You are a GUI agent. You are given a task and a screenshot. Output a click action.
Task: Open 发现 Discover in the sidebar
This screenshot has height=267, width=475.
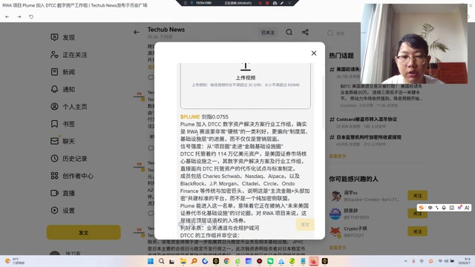(x=62, y=37)
